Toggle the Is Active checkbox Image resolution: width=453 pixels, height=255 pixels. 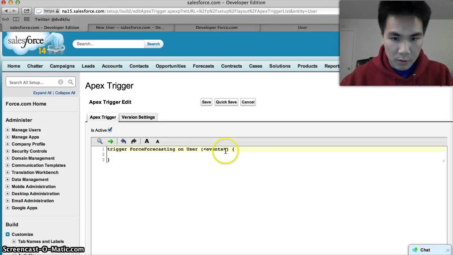coord(110,130)
